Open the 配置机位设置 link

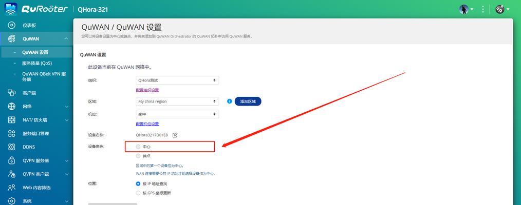(x=147, y=124)
